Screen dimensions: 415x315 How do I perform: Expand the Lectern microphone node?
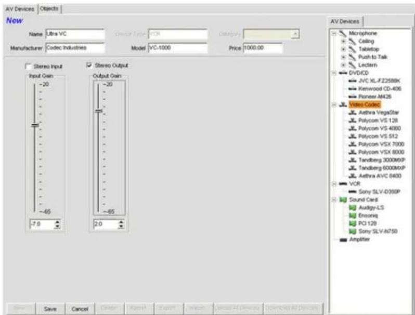tap(343, 65)
